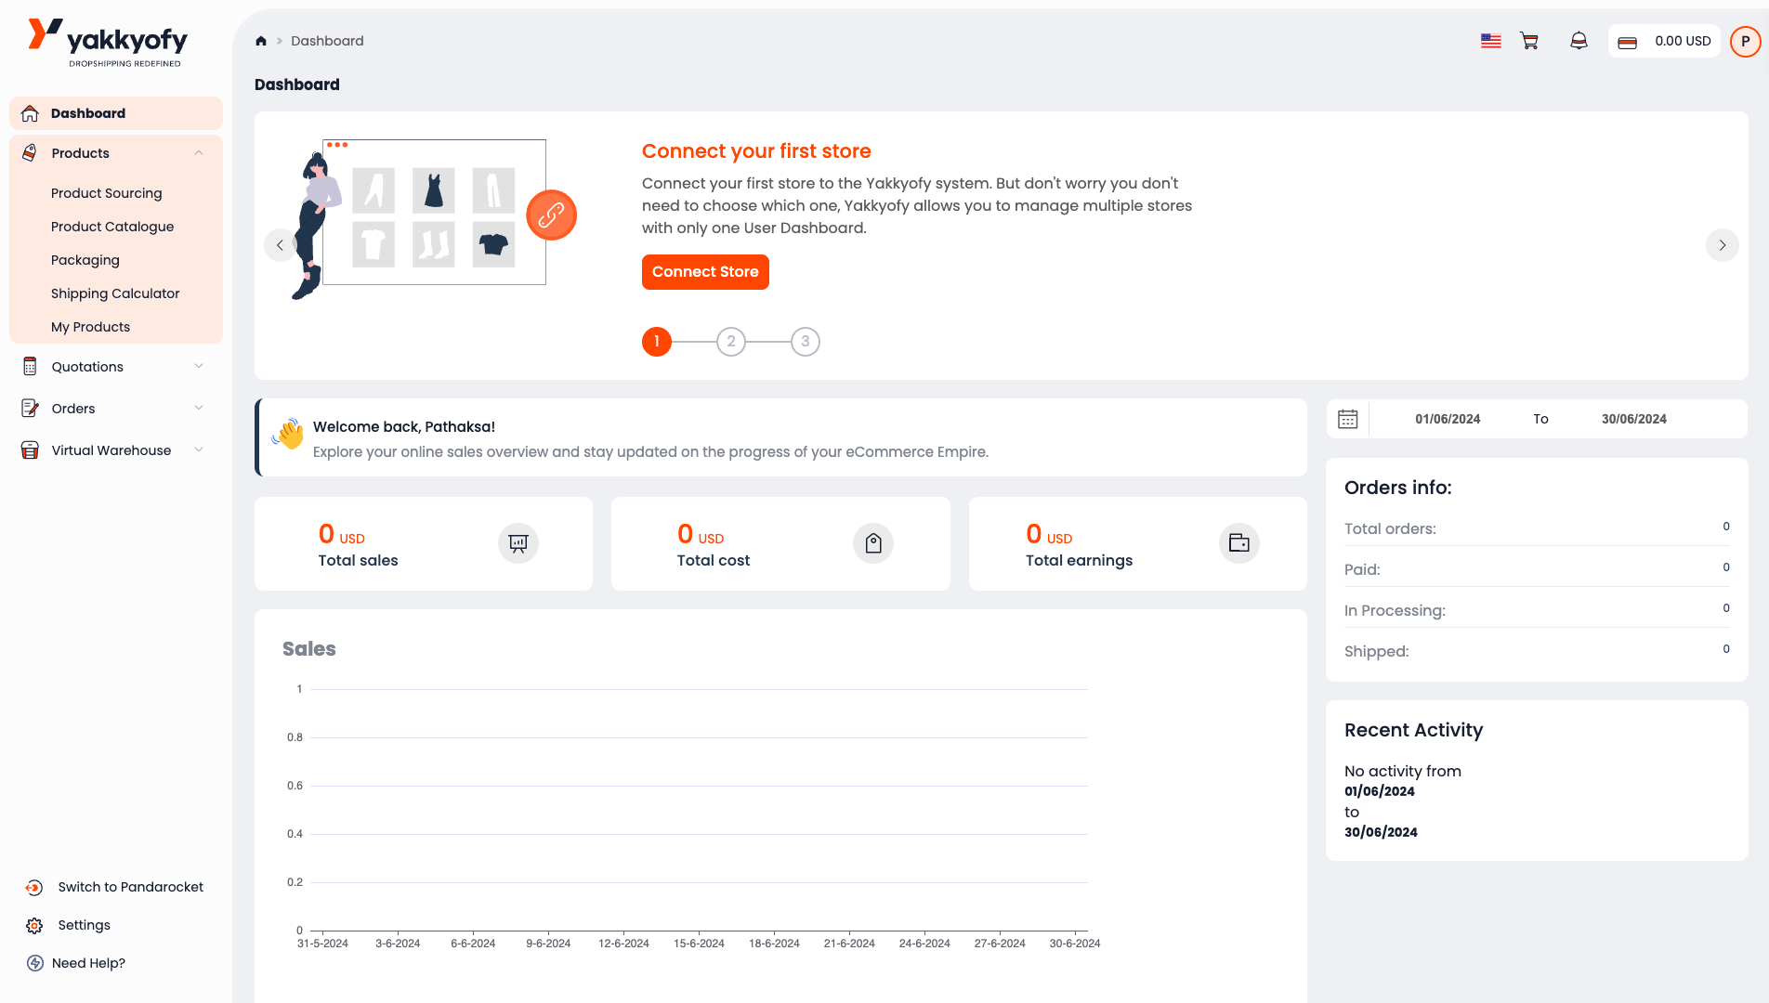Go to onboarding step 2
The width and height of the screenshot is (1769, 1003).
pos(730,342)
